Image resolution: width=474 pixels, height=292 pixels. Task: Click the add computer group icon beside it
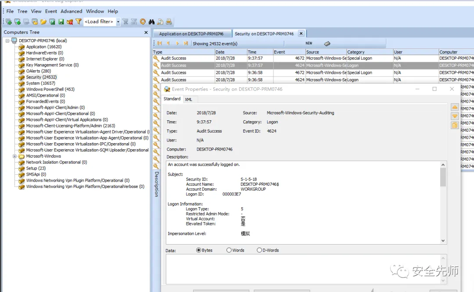(x=17, y=22)
